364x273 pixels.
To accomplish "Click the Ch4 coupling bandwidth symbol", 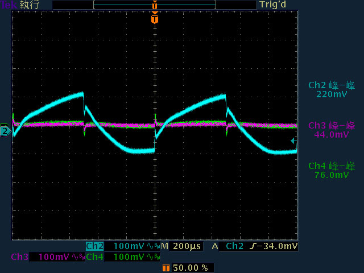I will 154,257.
